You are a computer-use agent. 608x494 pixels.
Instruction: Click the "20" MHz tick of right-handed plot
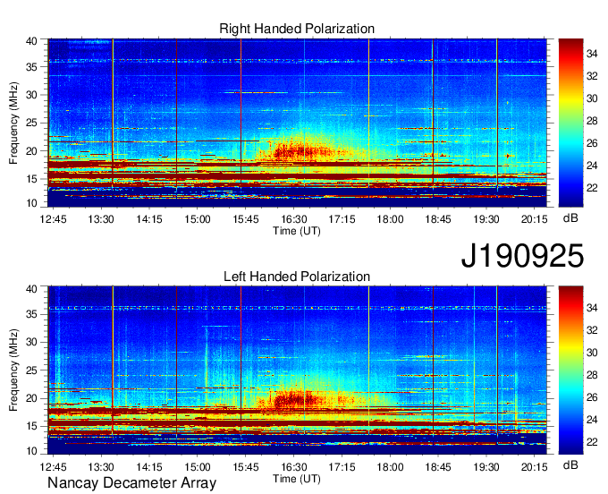pos(32,151)
